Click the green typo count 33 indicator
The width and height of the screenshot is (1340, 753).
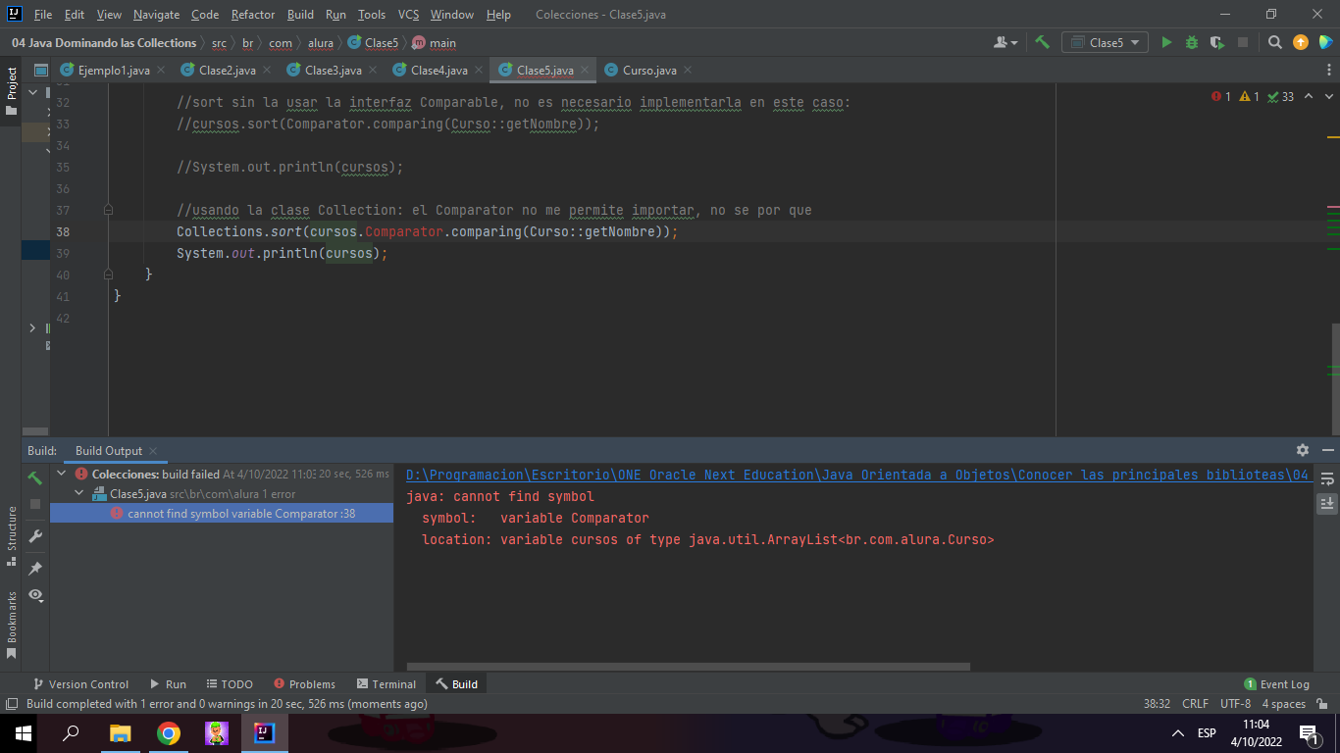tap(1281, 96)
